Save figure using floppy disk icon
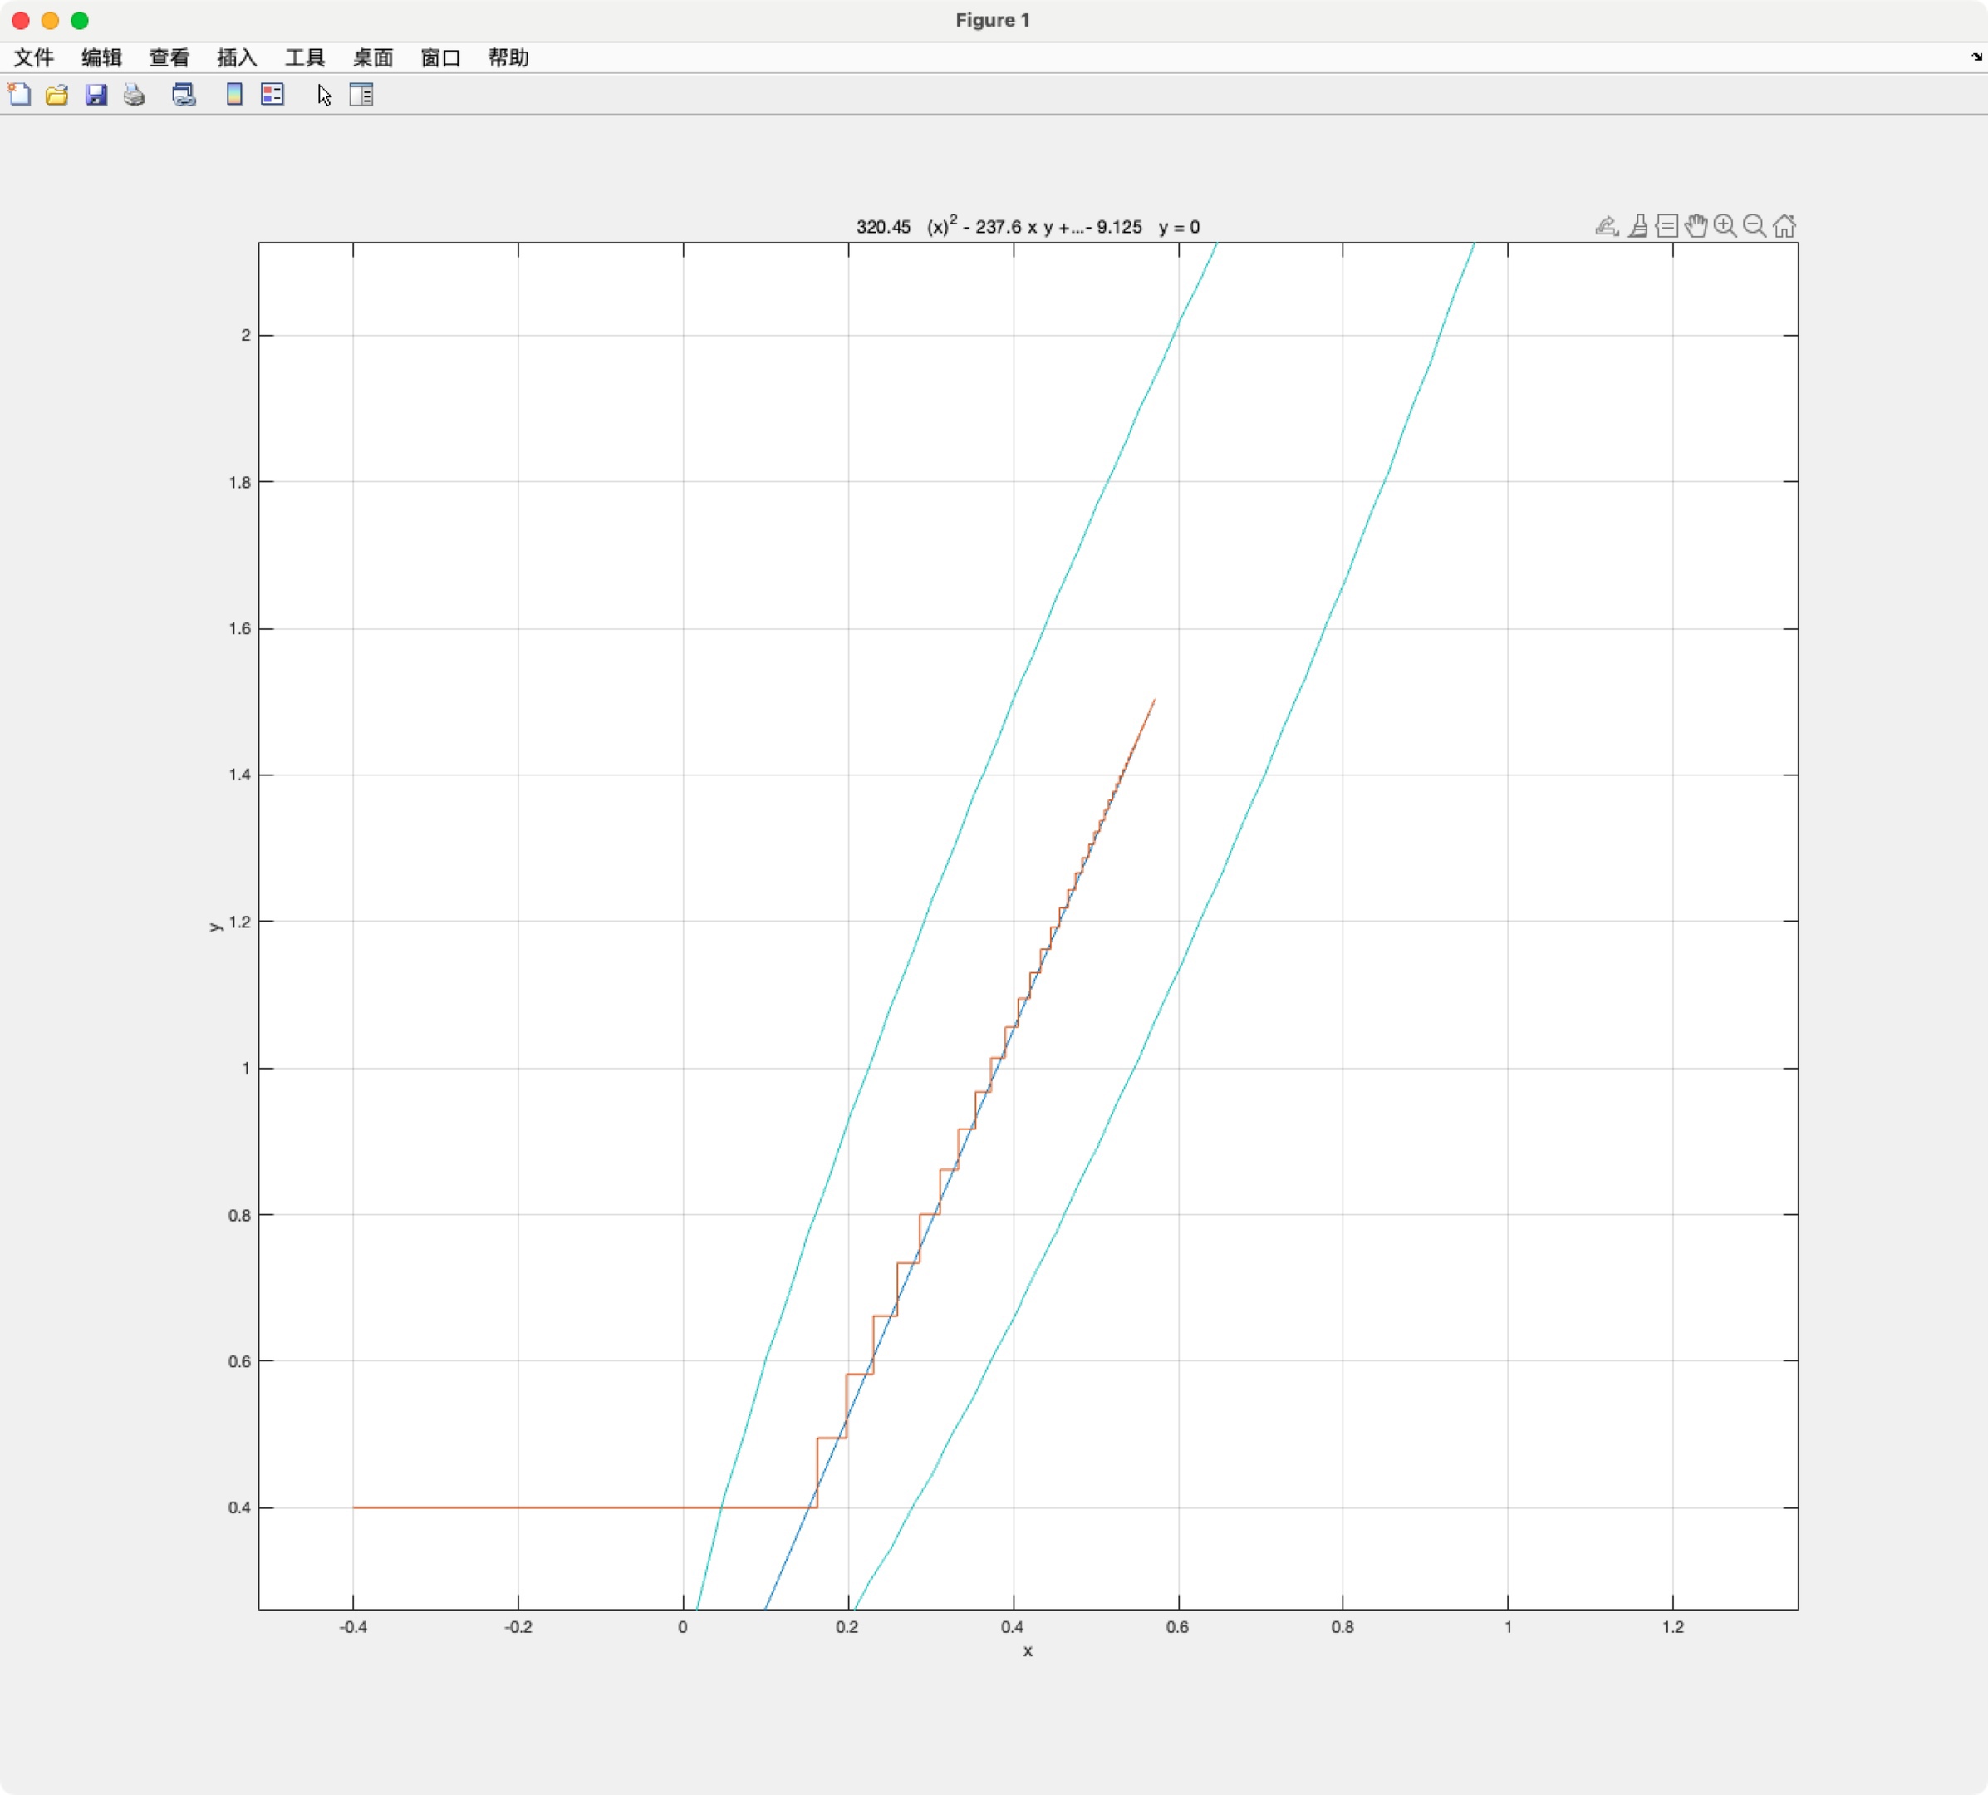 pos(96,95)
